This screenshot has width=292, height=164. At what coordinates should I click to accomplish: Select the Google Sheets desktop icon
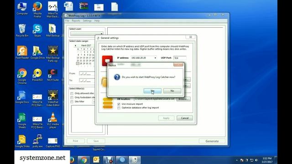pyautogui.click(x=22, y=120)
